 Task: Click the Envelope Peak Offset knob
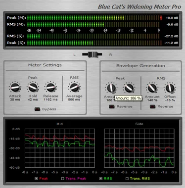[129, 88]
